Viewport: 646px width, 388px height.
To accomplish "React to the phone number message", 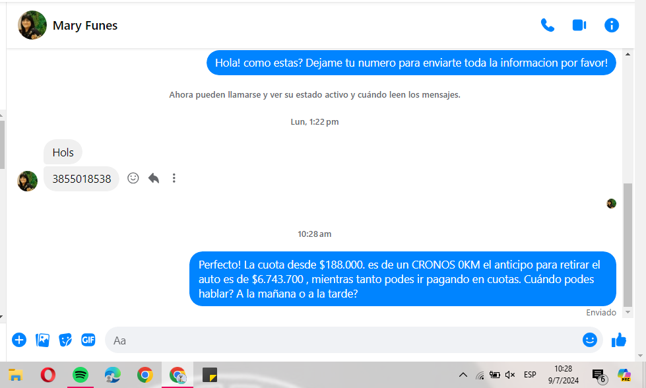I will pyautogui.click(x=133, y=178).
